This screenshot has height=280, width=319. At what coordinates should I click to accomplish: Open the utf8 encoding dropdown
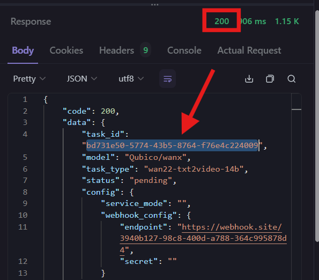(x=131, y=79)
